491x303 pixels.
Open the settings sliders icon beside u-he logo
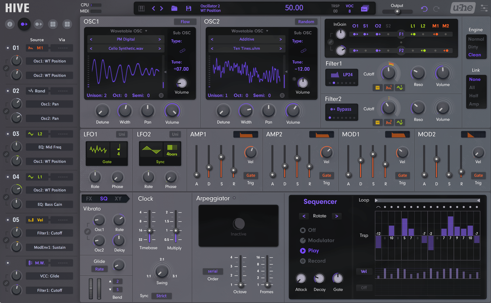point(485,8)
